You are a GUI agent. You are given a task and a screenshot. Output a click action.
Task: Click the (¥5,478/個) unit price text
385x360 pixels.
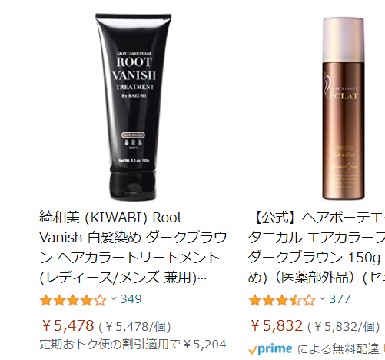[x=134, y=327]
